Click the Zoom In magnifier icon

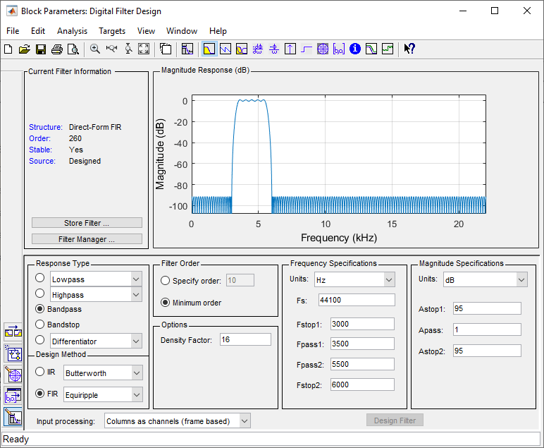coord(95,49)
